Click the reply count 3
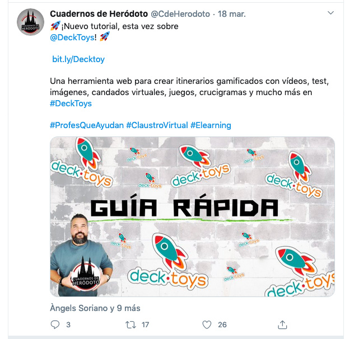 tap(68, 325)
